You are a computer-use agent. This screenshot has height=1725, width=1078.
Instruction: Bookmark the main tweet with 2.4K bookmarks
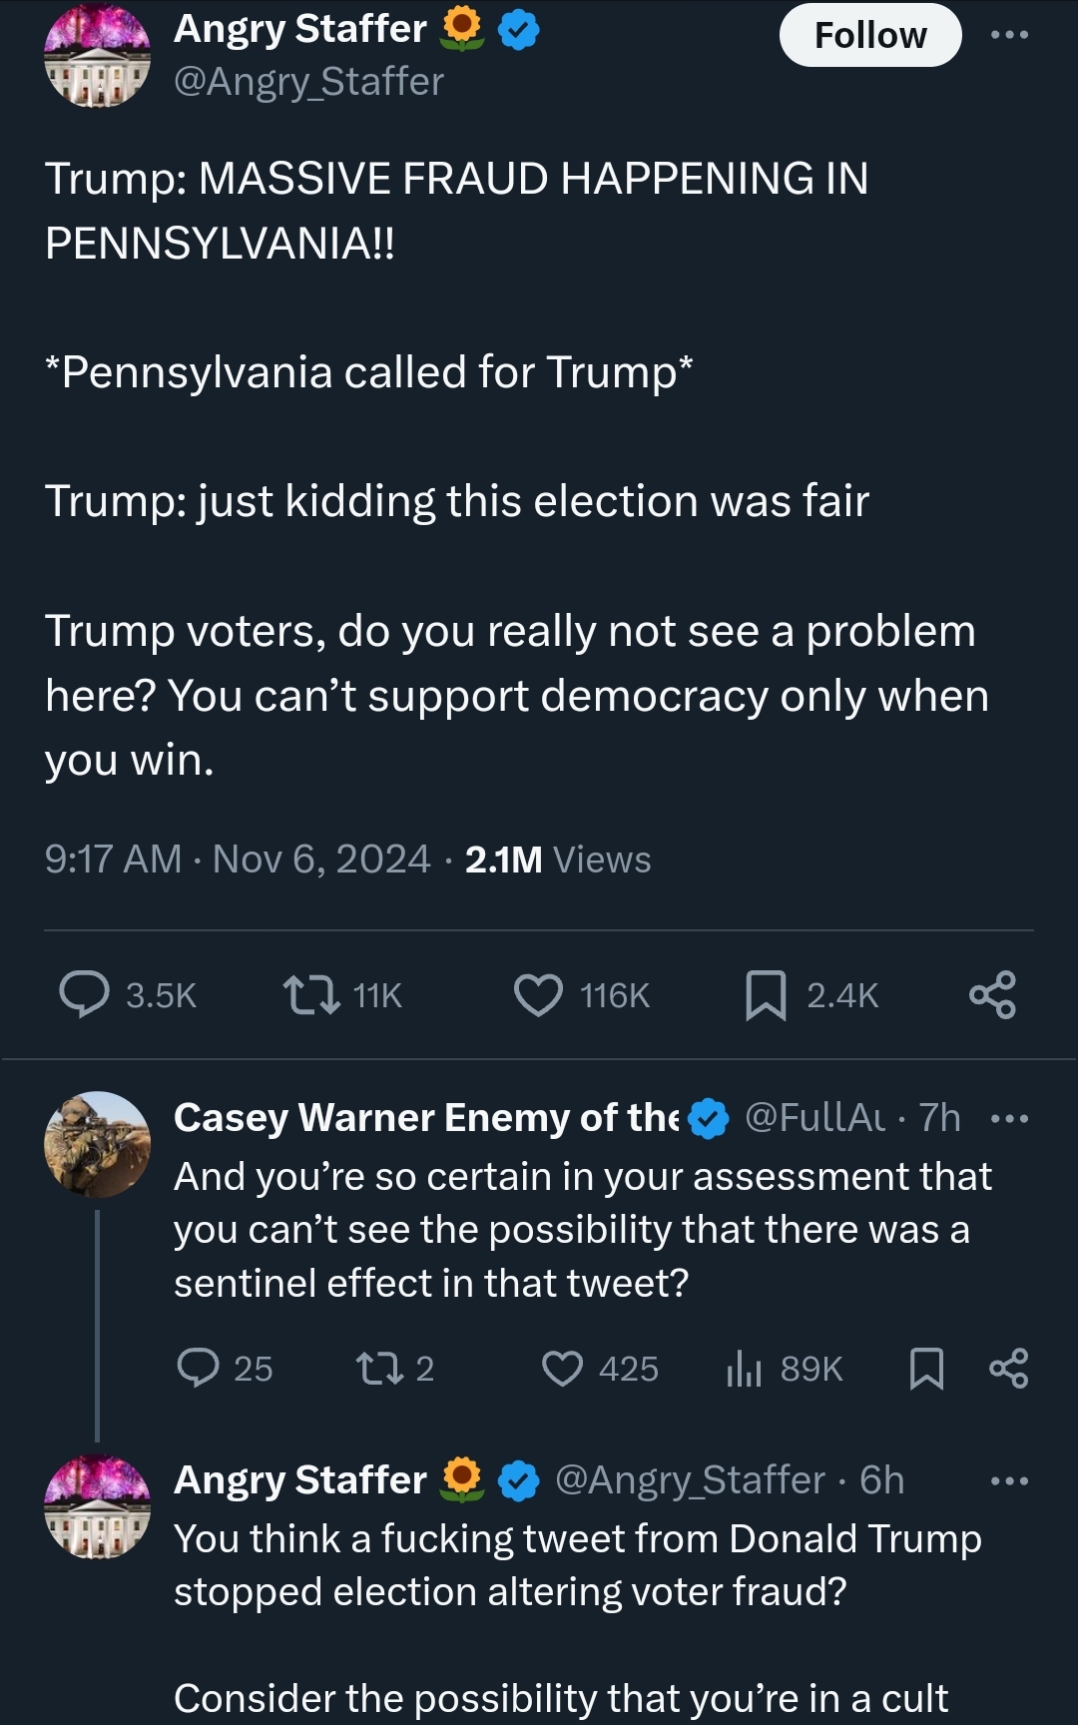pos(766,994)
